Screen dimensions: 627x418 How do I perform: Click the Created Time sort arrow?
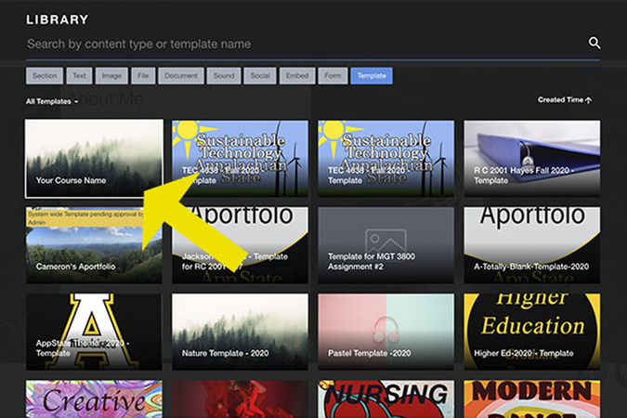pos(588,100)
